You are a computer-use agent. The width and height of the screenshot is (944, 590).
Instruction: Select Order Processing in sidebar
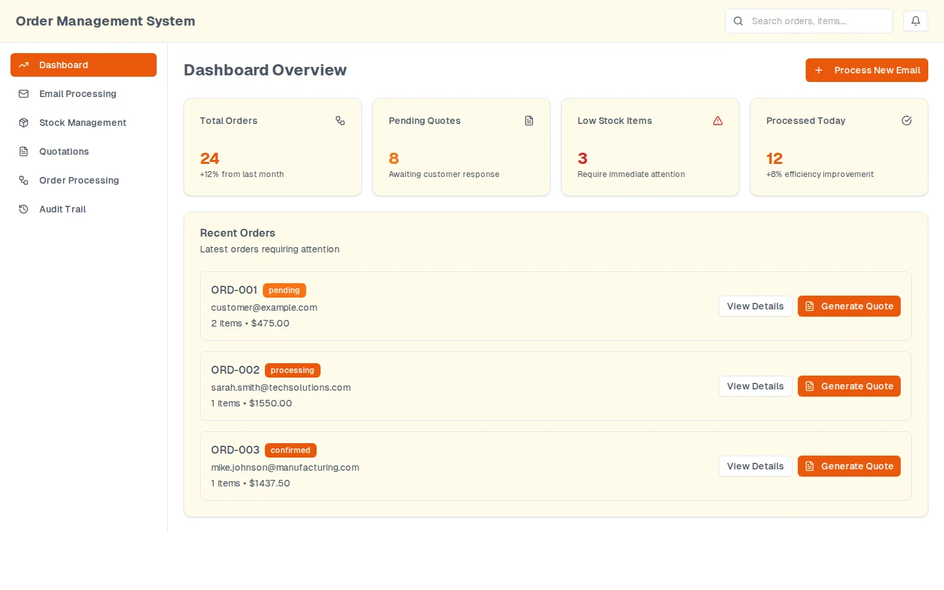pyautogui.click(x=83, y=180)
